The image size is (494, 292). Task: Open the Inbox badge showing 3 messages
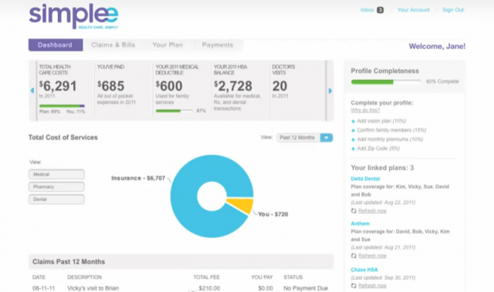(x=381, y=10)
